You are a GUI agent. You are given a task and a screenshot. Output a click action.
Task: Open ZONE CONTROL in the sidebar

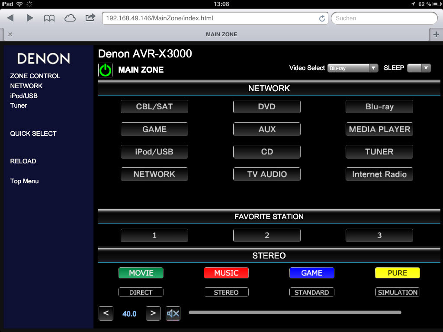[x=35, y=76]
